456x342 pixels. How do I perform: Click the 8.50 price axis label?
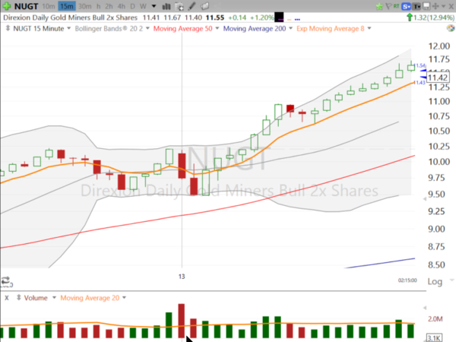[x=436, y=264]
